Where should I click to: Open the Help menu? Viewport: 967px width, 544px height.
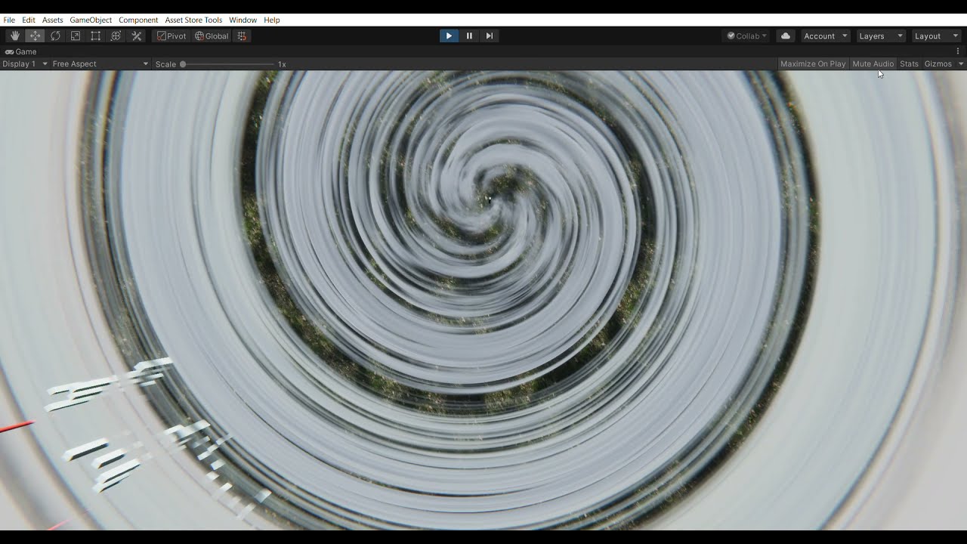coord(272,20)
